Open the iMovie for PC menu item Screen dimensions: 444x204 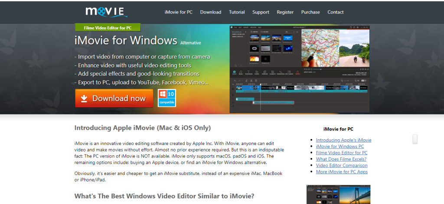[x=179, y=12]
